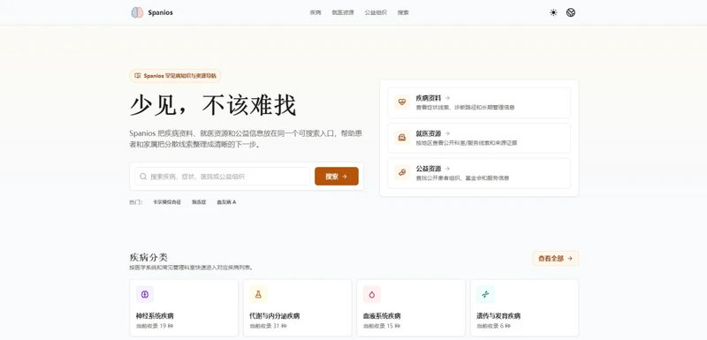Click the orange 搜索 button
Image resolution: width=707 pixels, height=340 pixels.
click(x=337, y=177)
